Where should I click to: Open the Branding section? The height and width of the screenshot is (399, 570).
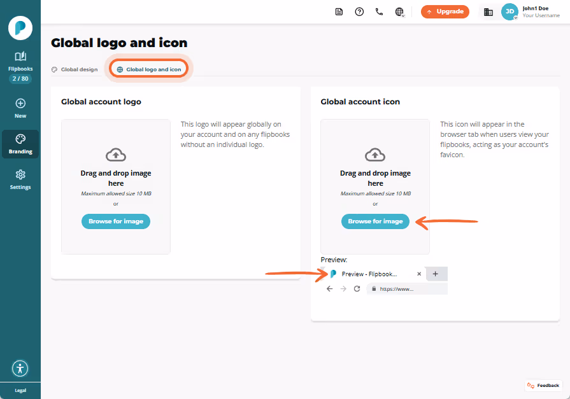(20, 144)
